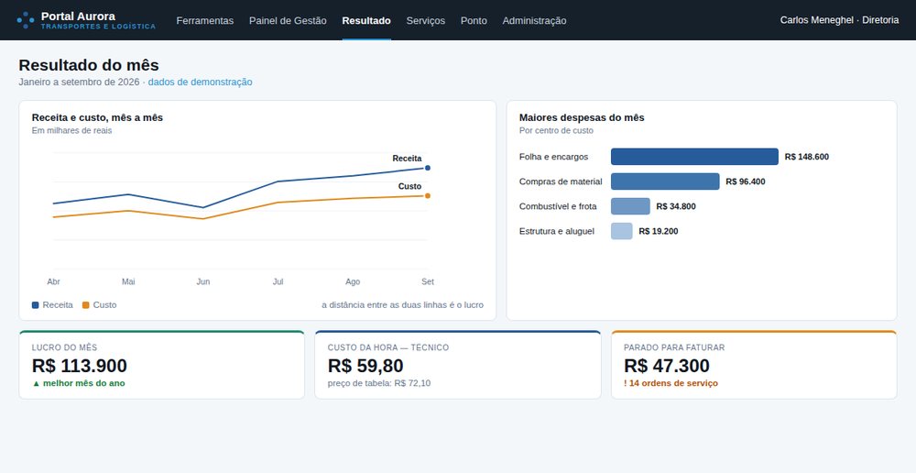Screen dimensions: 916x473
Task: Click the R$ 47.300 parado para faturar value
Action: (x=667, y=366)
